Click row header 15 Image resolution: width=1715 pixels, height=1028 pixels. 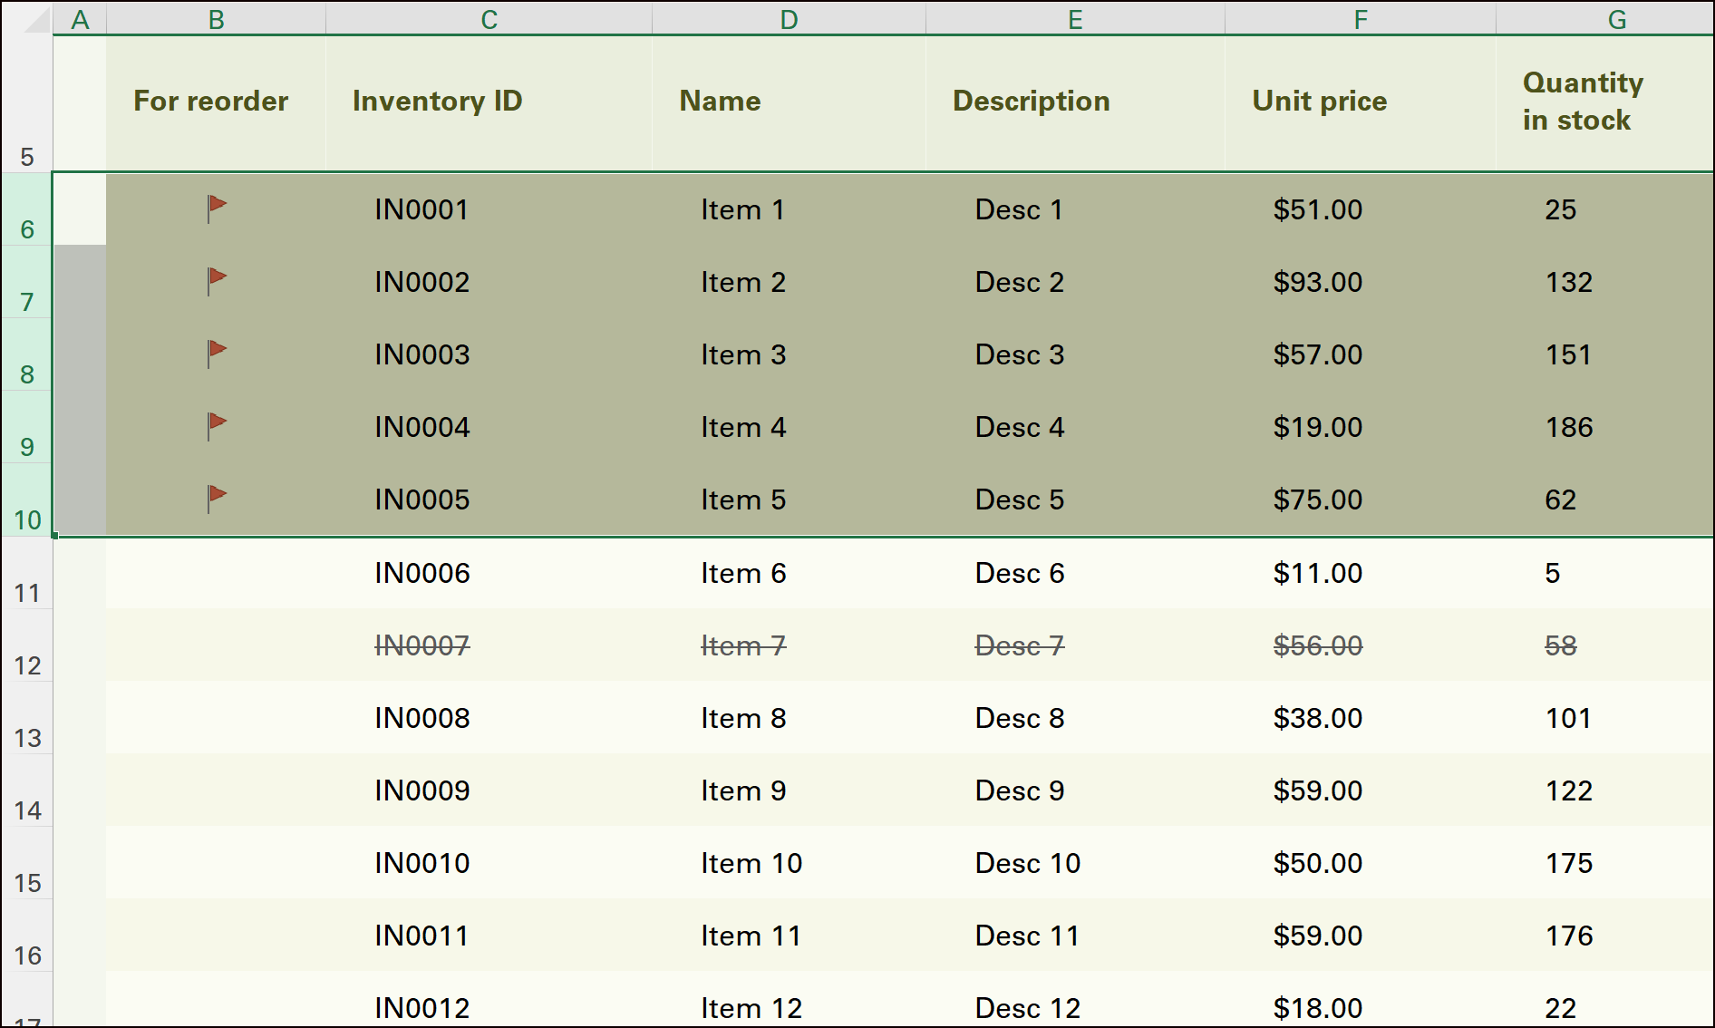pyautogui.click(x=27, y=882)
